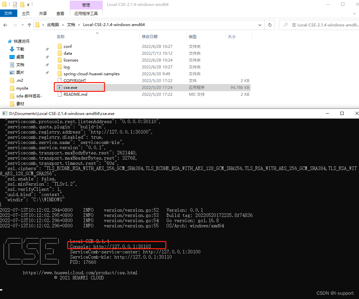The image size is (359, 299).
Task: Sort files by 修改日期 column
Action: coord(150,36)
